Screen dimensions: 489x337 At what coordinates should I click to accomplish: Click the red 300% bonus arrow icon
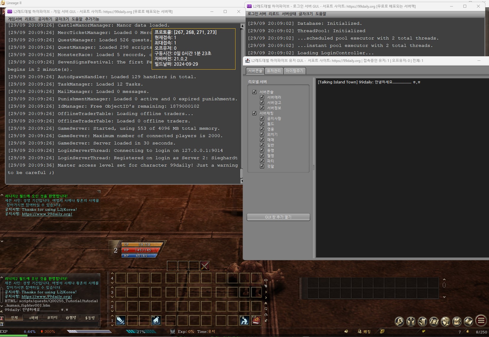click(x=42, y=331)
